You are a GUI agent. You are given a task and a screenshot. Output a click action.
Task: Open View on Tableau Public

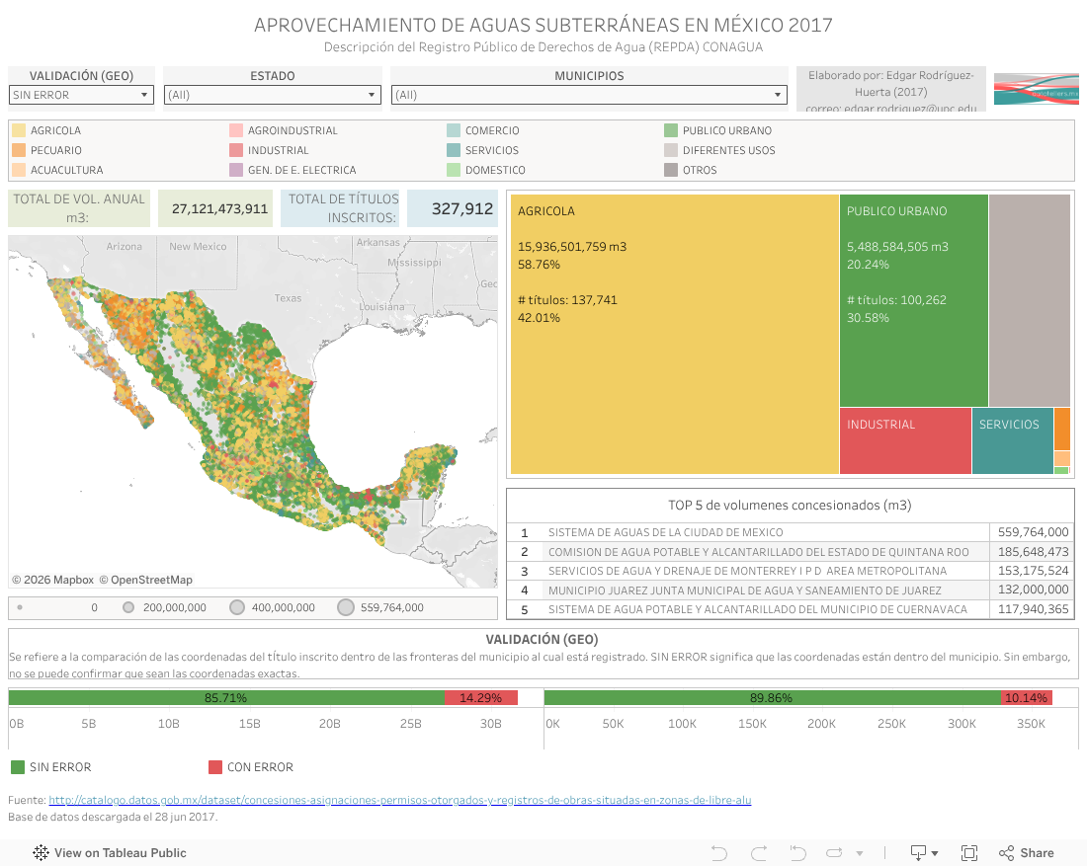coord(110,853)
